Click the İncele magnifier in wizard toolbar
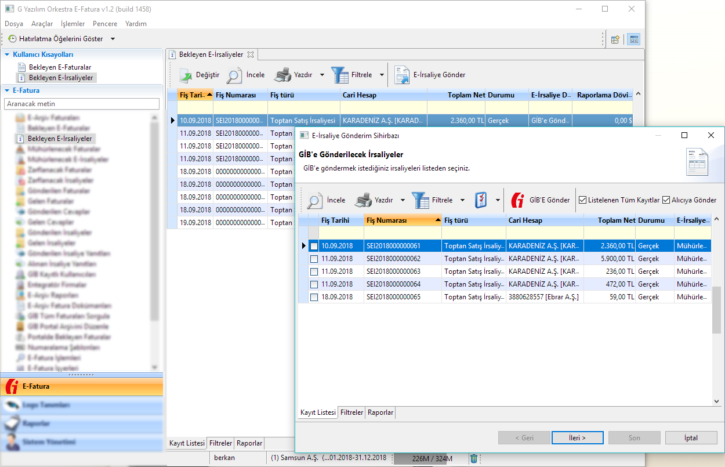This screenshot has height=467, width=725. point(315,200)
